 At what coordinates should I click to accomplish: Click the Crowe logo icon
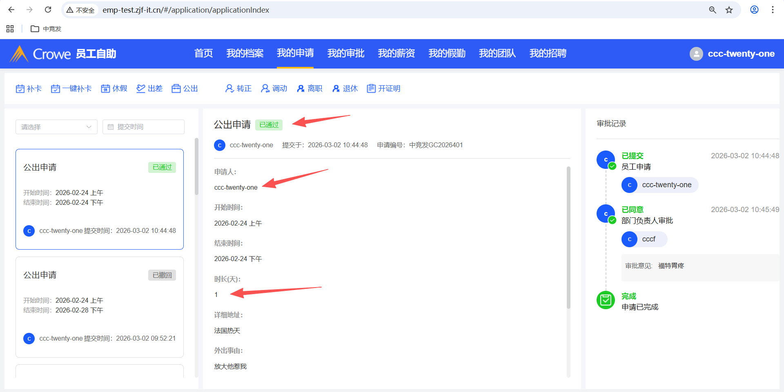tap(19, 54)
